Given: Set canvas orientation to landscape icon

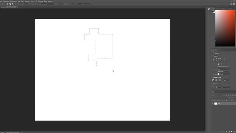Looking at the screenshot, I should pyautogui.click(x=221, y=64).
